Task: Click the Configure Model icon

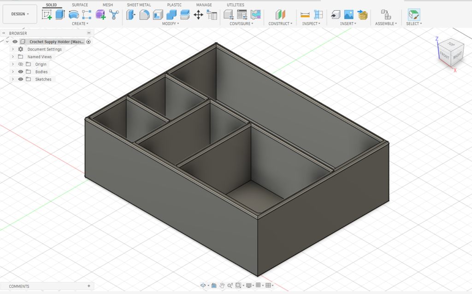Action: [228, 14]
